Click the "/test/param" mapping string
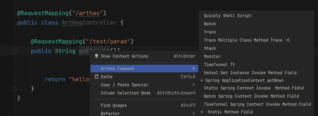 [x=108, y=41]
